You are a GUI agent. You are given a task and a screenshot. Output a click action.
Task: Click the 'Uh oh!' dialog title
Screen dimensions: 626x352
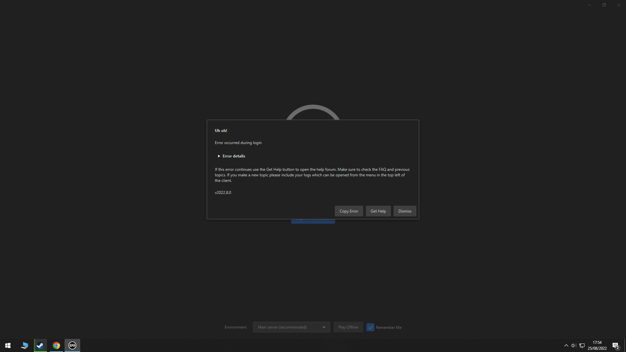221,131
